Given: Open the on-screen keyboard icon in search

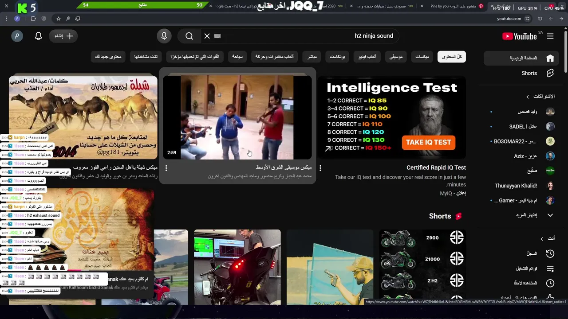Looking at the screenshot, I should click(217, 36).
